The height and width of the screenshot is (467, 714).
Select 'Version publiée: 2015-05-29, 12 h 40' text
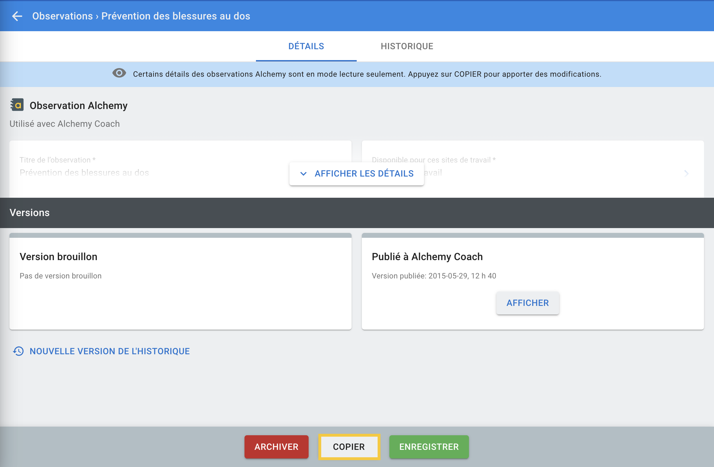point(434,276)
